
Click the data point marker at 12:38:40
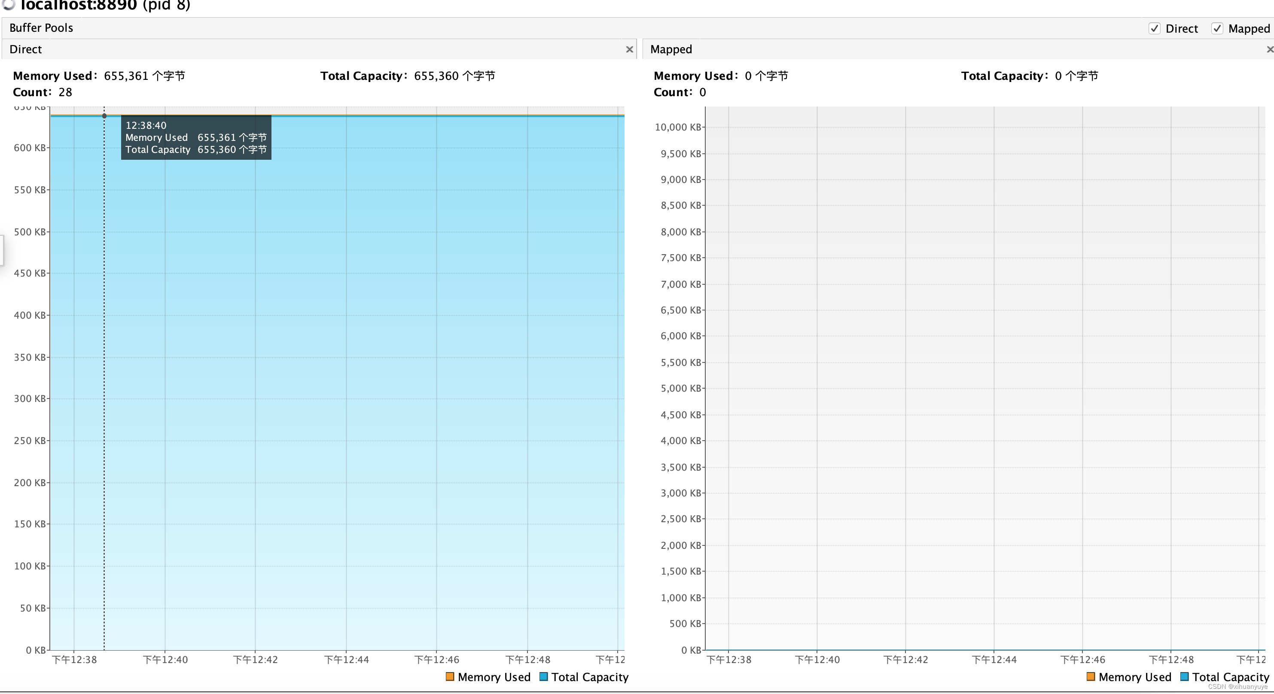coord(104,116)
